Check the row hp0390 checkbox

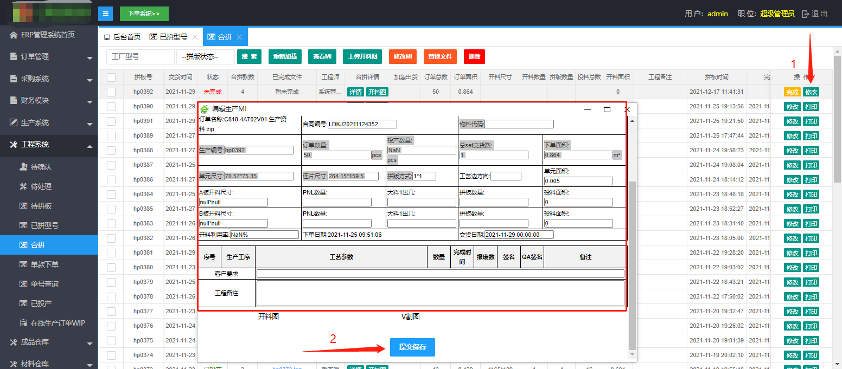pyautogui.click(x=111, y=107)
